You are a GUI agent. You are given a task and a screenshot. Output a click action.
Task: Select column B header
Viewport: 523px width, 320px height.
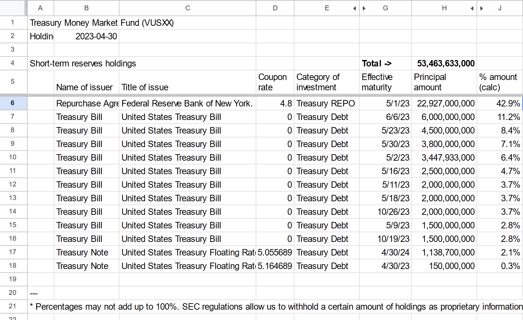point(87,8)
